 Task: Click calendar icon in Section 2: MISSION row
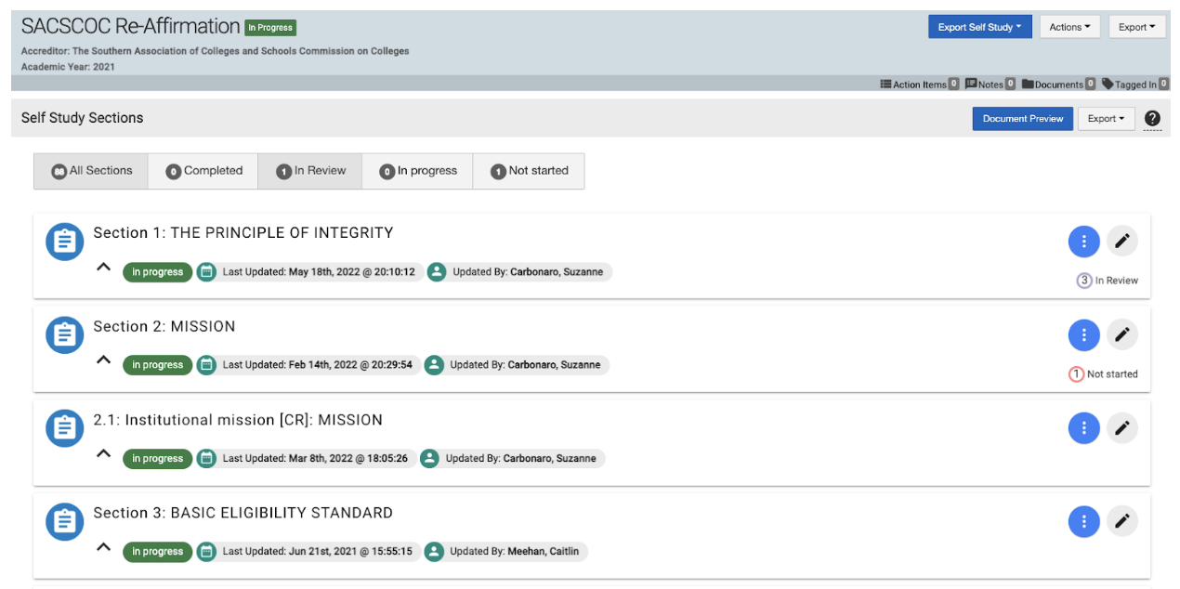pyautogui.click(x=206, y=365)
